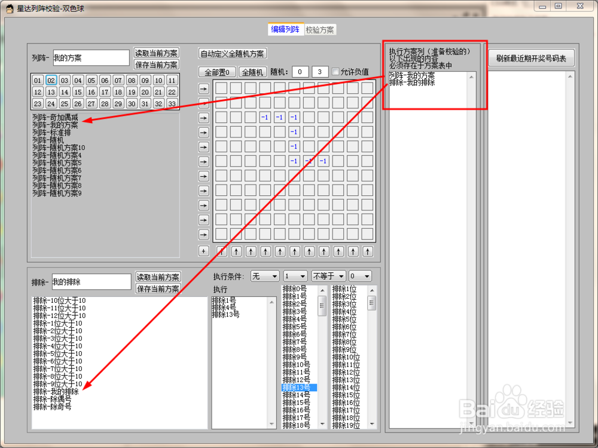The height and width of the screenshot is (448, 598).
Task: Enable the 允许负值 checkbox
Action: [335, 72]
